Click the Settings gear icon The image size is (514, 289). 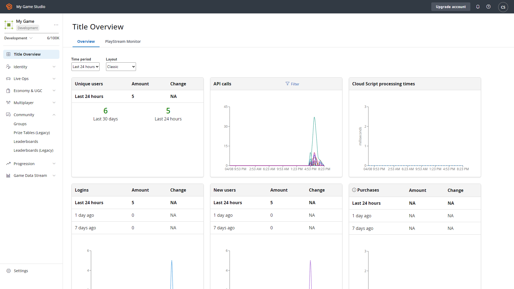pos(9,271)
